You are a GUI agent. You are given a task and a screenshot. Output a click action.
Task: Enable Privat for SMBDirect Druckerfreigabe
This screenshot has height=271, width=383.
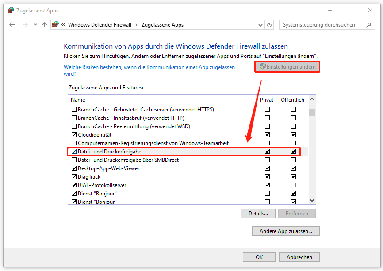pyautogui.click(x=268, y=160)
